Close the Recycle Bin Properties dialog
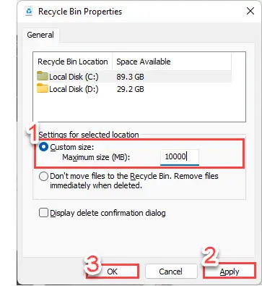The height and width of the screenshot is (286, 262). tap(250, 11)
